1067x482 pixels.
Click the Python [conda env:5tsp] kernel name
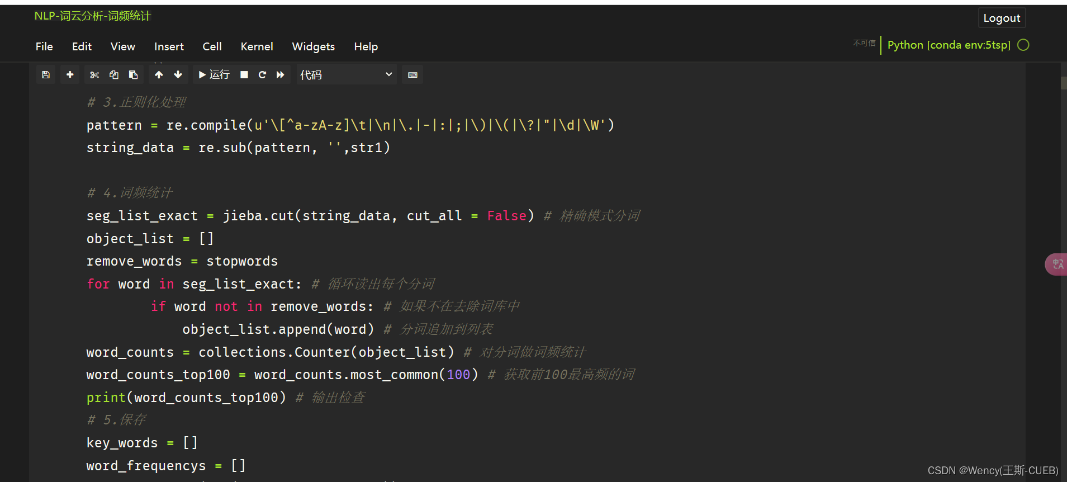point(949,45)
